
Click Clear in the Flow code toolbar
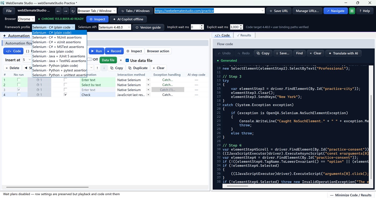click(x=315, y=53)
